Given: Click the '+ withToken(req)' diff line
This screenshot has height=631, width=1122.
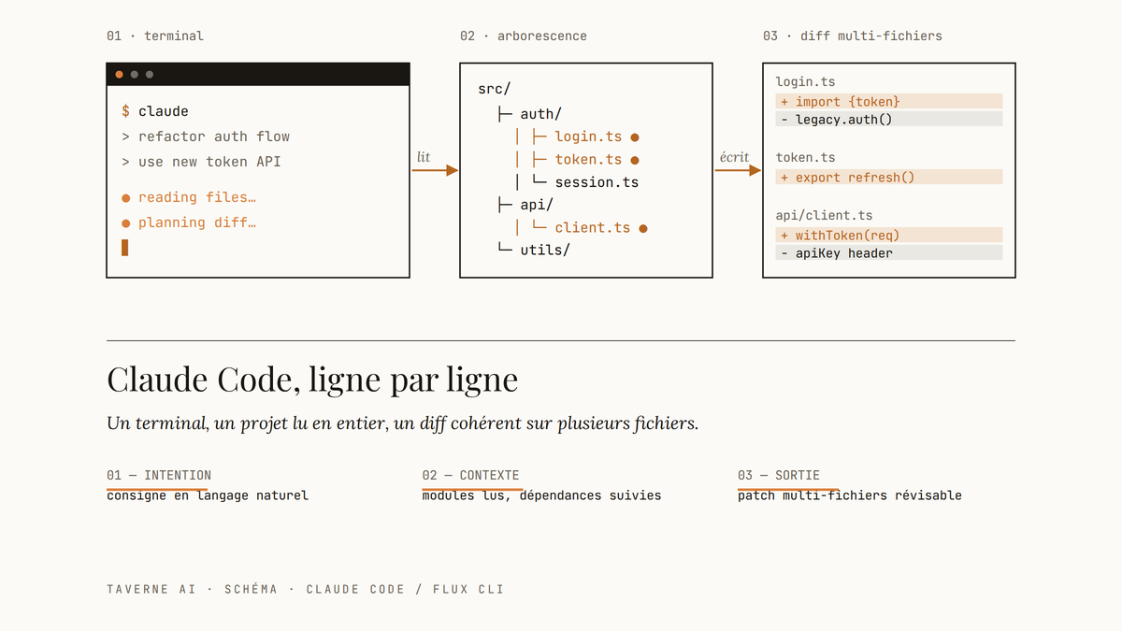Looking at the screenshot, I should coord(889,235).
